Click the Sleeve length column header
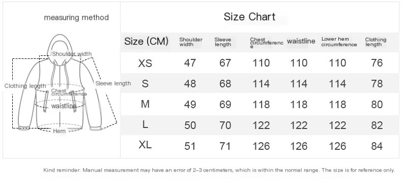402x194 pixels. (222, 42)
